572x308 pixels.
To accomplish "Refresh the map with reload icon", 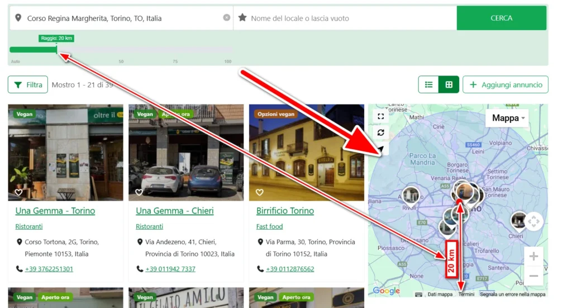I will [x=381, y=132].
